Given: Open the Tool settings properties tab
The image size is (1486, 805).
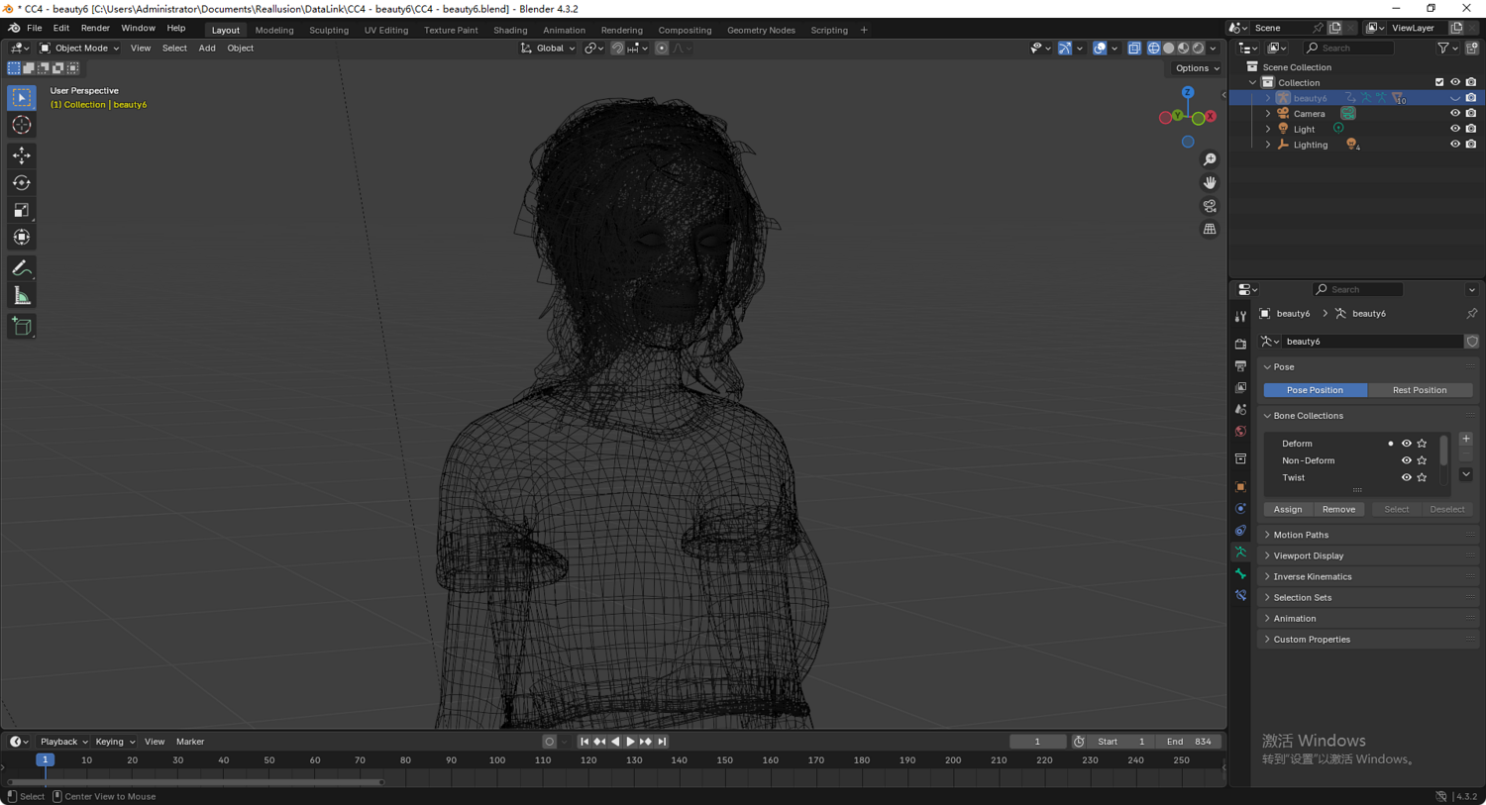Looking at the screenshot, I should pyautogui.click(x=1240, y=317).
